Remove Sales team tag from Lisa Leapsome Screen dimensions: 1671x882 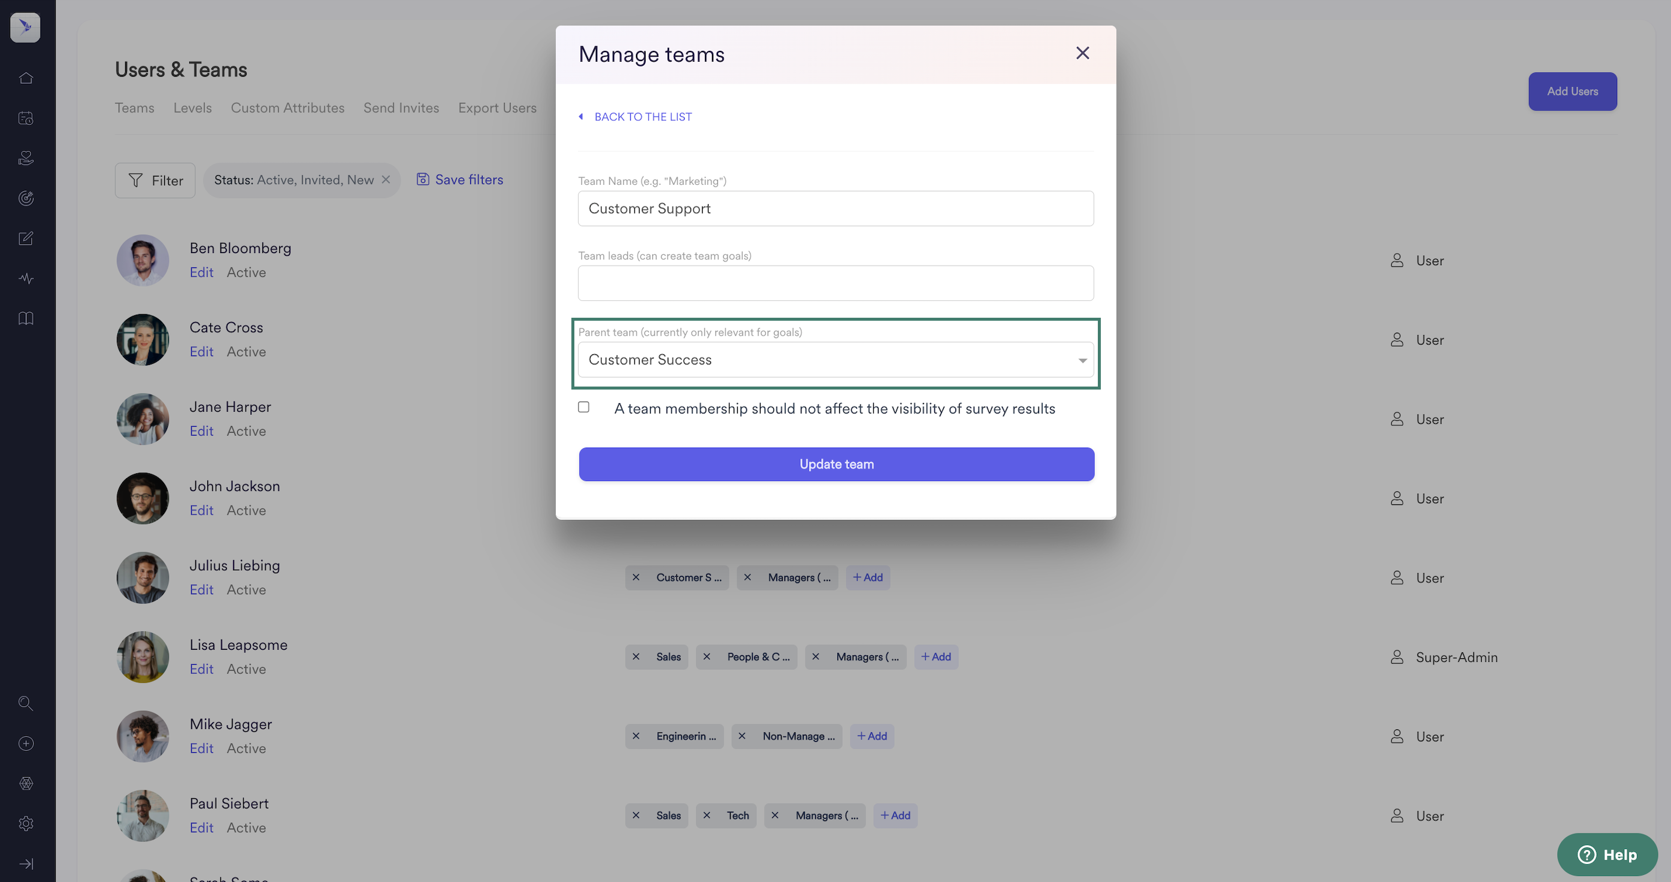636,657
